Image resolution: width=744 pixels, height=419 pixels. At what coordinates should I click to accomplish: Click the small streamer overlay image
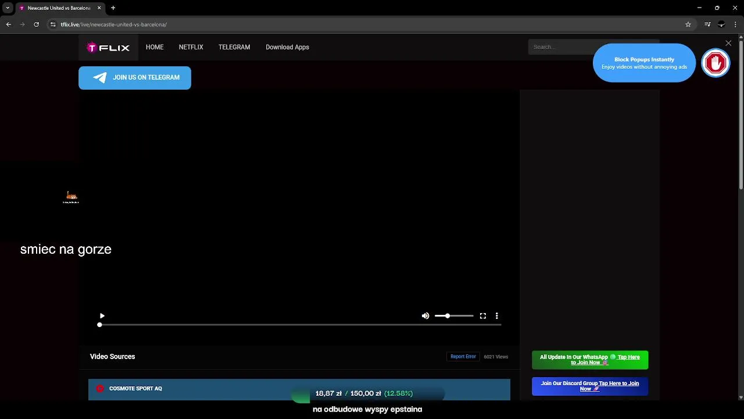tap(71, 197)
